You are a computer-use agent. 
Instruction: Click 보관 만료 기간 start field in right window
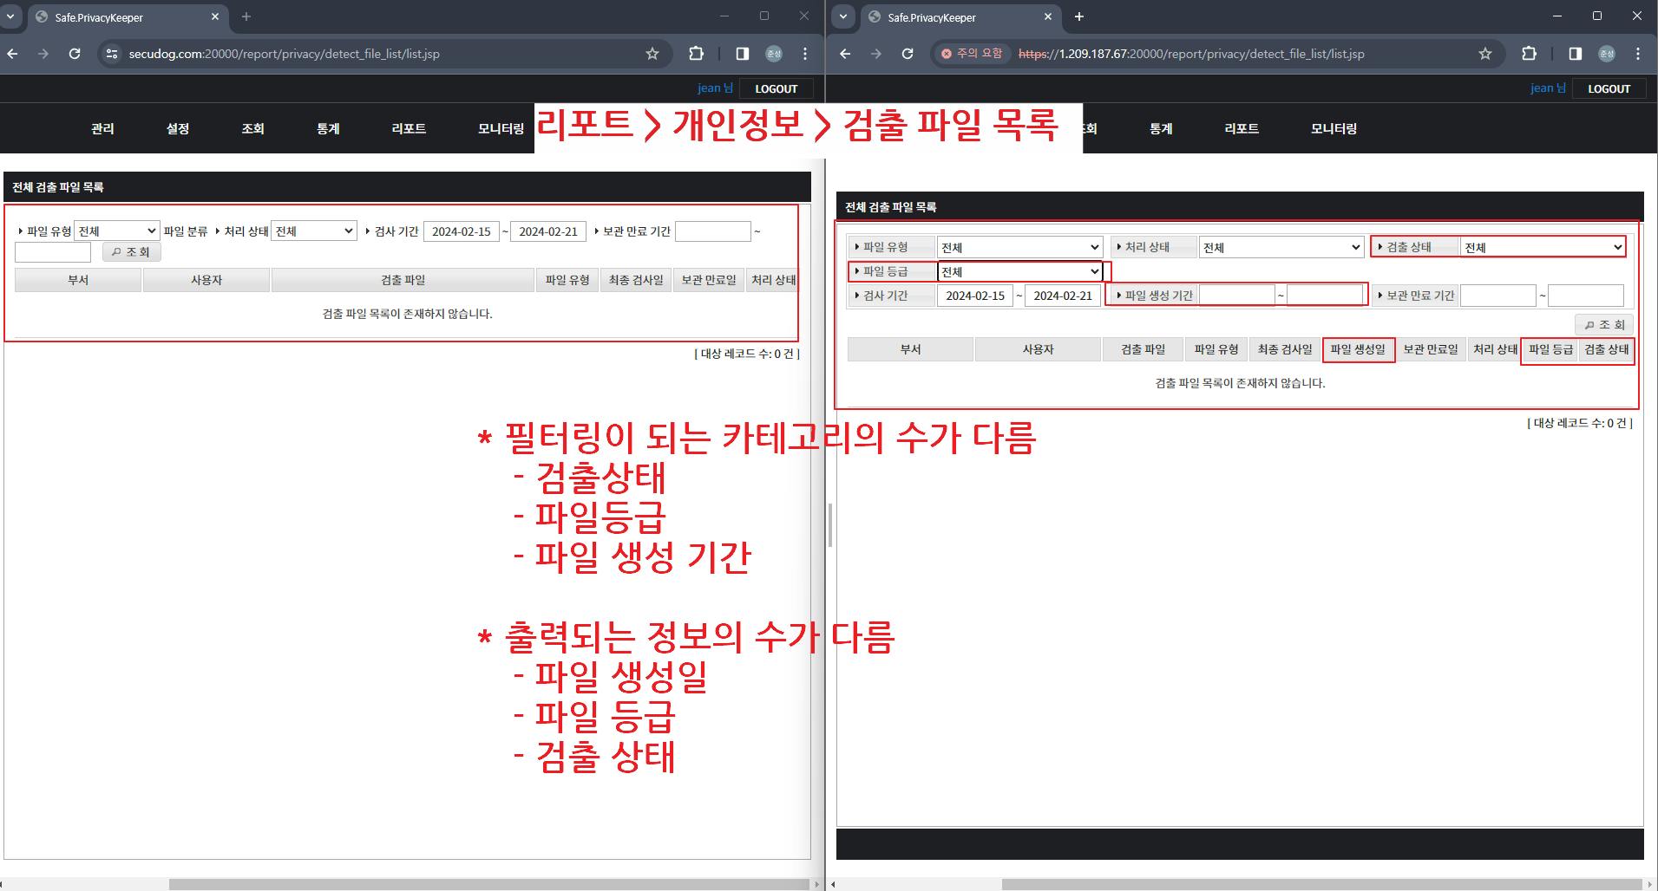tap(1498, 296)
